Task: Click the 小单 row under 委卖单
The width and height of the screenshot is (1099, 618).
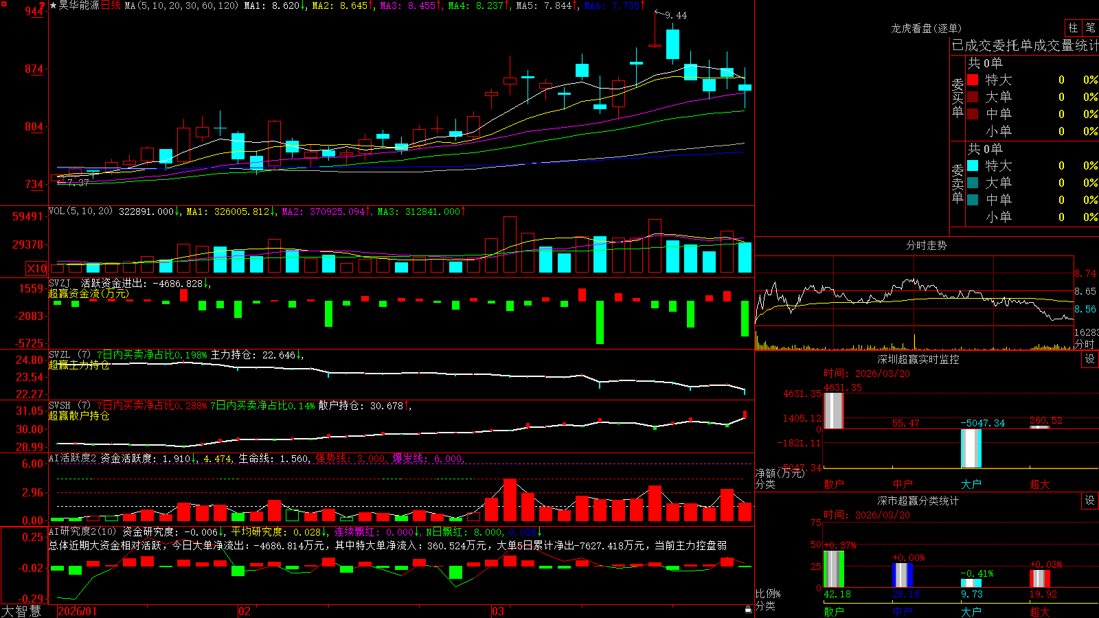Action: tap(1032, 217)
